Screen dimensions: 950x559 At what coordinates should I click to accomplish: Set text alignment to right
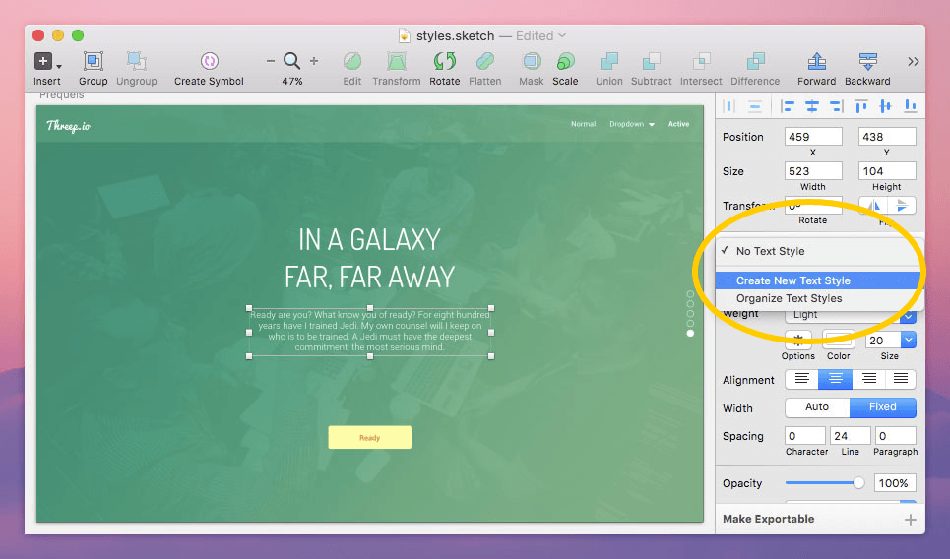[869, 379]
